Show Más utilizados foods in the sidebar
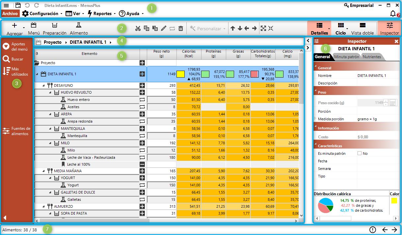The width and height of the screenshot is (402, 235). pyautogui.click(x=15, y=71)
